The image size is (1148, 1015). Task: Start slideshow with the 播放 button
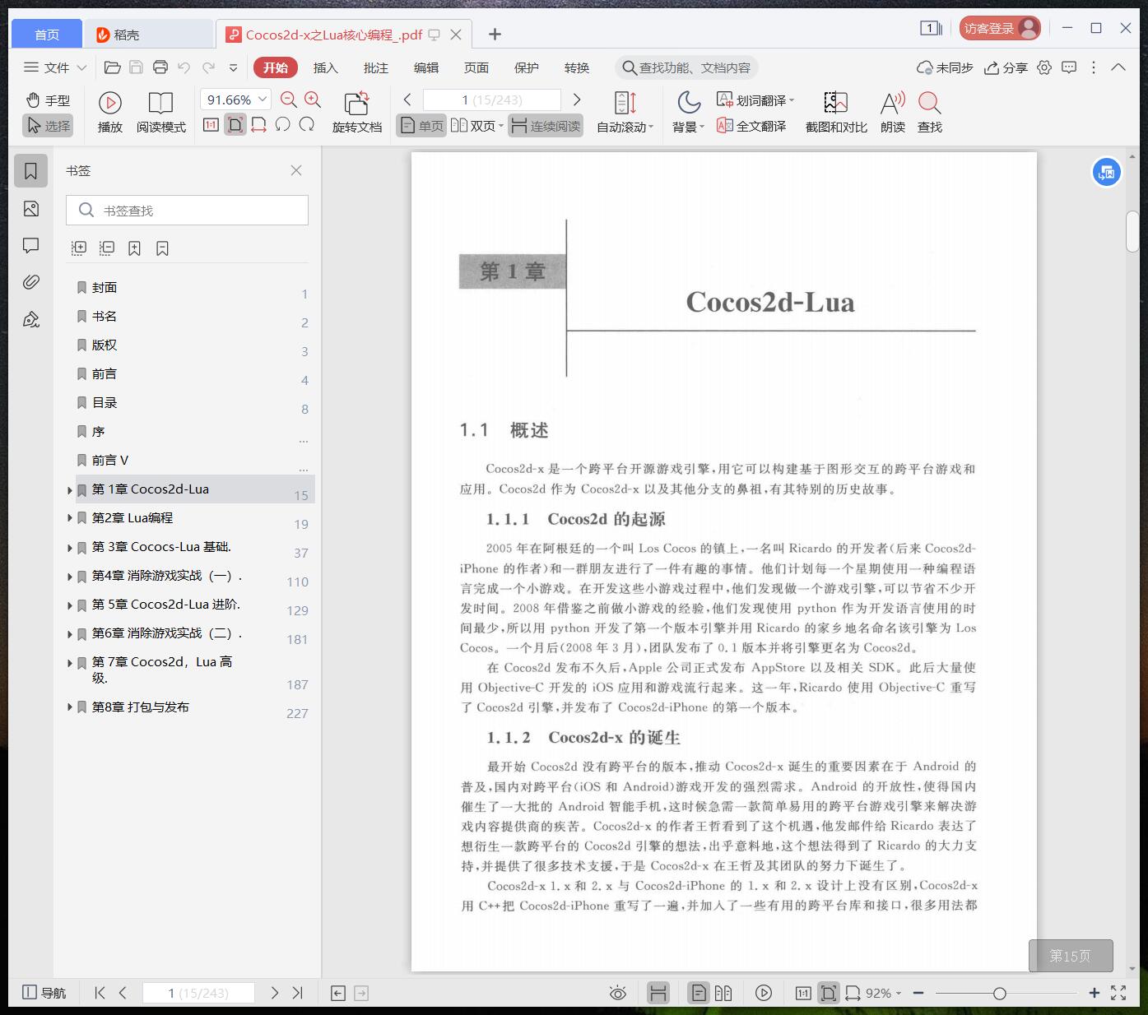[110, 113]
